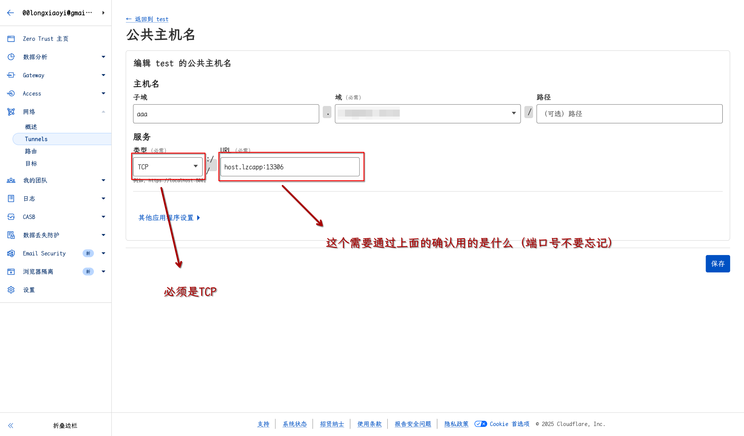The height and width of the screenshot is (436, 744).
Task: Click the Gateway sidebar icon
Action: click(x=11, y=75)
